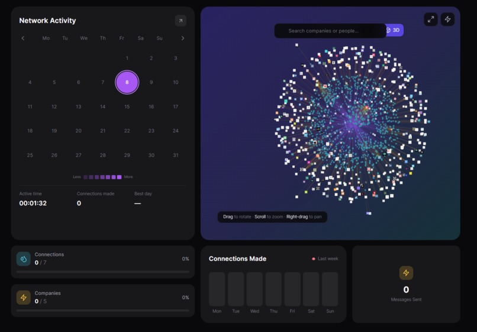The width and height of the screenshot is (477, 332).
Task: Toggle the 3D view button
Action: 395,30
